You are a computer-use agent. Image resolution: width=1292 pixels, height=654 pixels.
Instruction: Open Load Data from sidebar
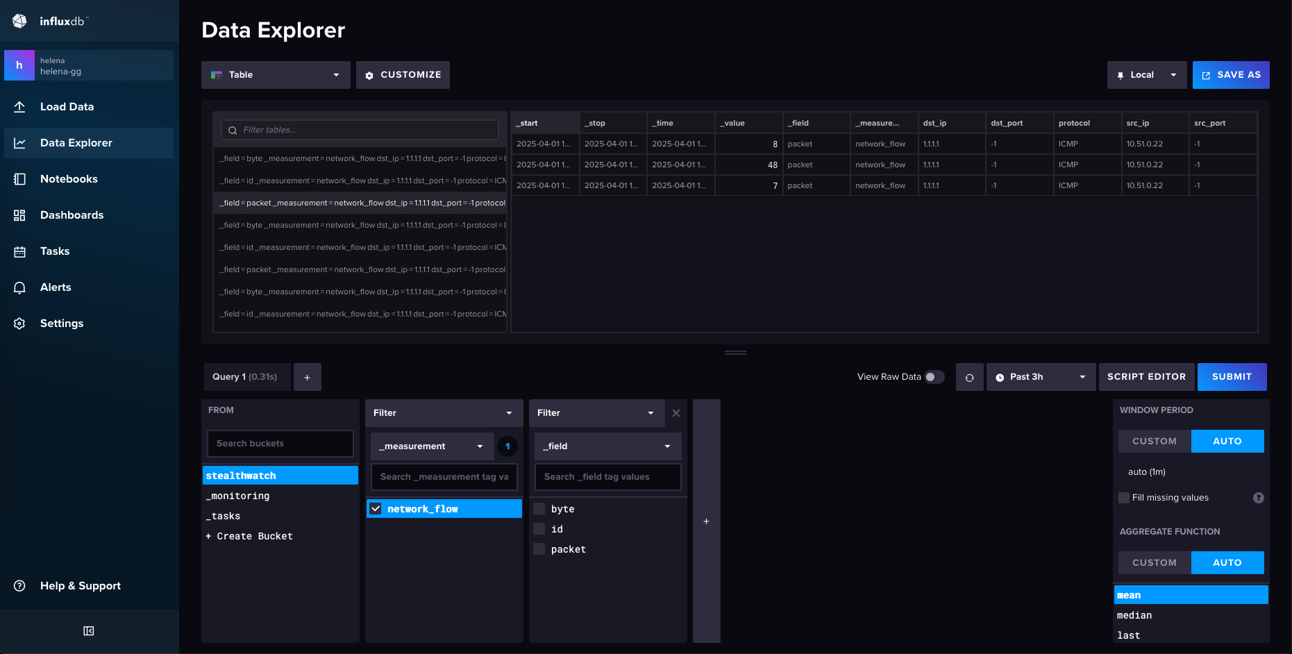(67, 107)
